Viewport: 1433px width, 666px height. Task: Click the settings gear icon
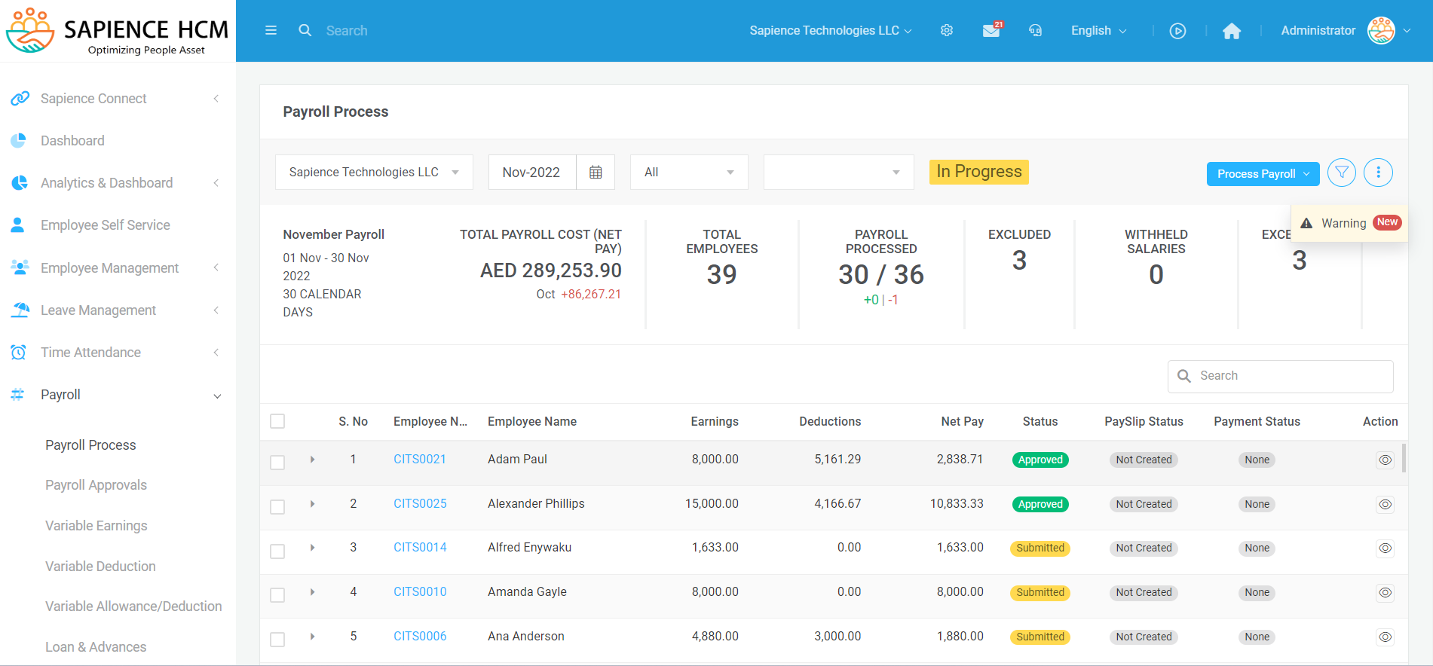click(947, 31)
